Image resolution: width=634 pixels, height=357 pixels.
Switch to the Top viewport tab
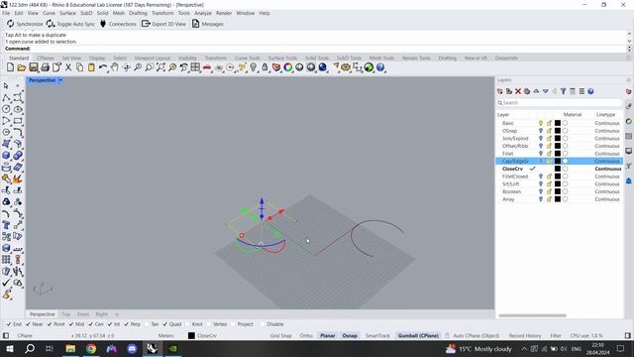66,314
